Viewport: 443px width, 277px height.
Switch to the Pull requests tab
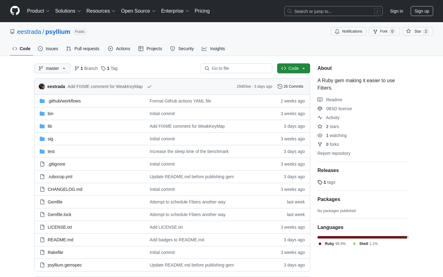coord(83,49)
